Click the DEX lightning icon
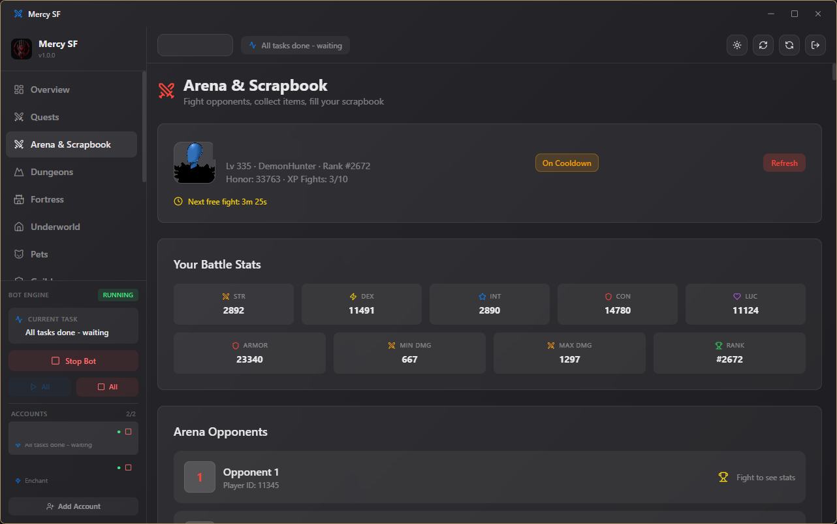 point(353,297)
